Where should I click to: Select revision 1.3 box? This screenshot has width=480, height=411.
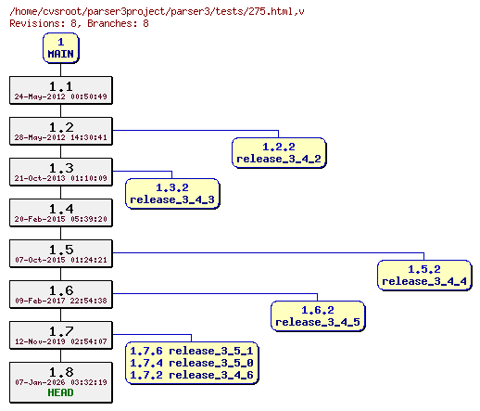click(61, 172)
